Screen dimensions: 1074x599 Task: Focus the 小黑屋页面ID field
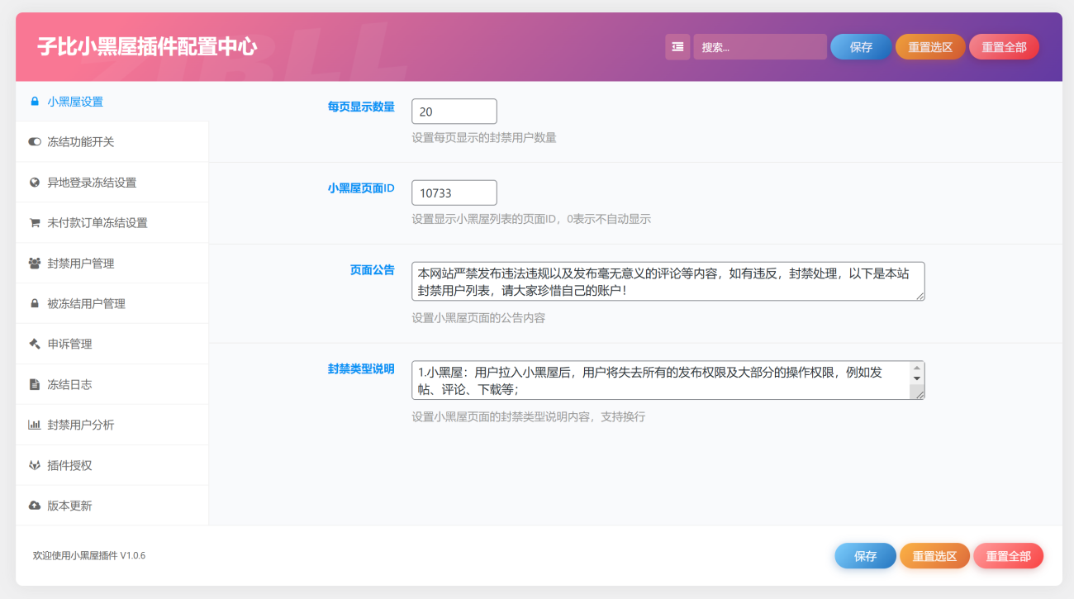click(454, 193)
